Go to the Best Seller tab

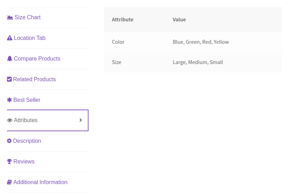pyautogui.click(x=27, y=100)
